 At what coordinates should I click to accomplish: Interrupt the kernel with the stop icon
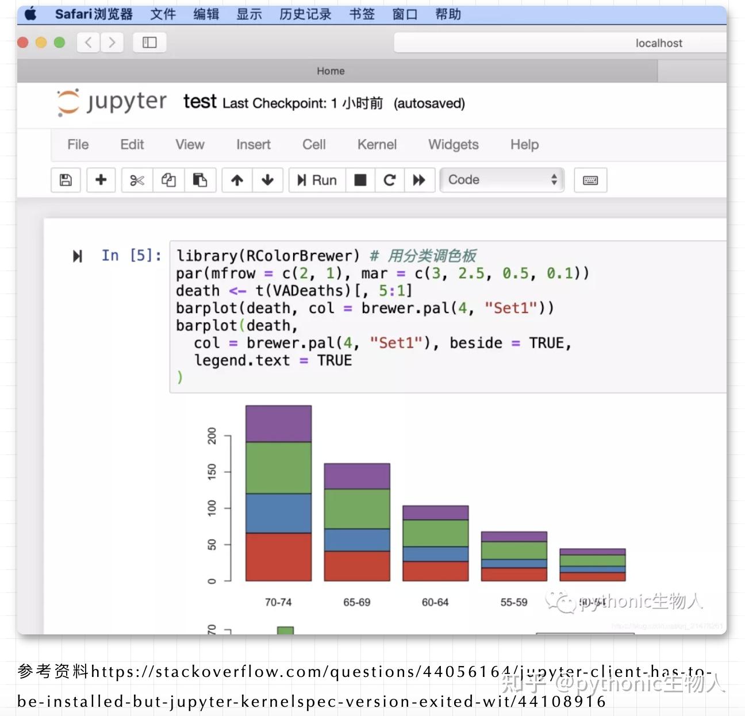360,180
